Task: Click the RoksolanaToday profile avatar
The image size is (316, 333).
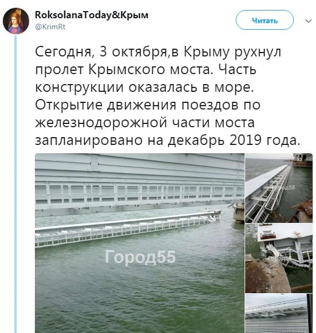Action: [16, 21]
